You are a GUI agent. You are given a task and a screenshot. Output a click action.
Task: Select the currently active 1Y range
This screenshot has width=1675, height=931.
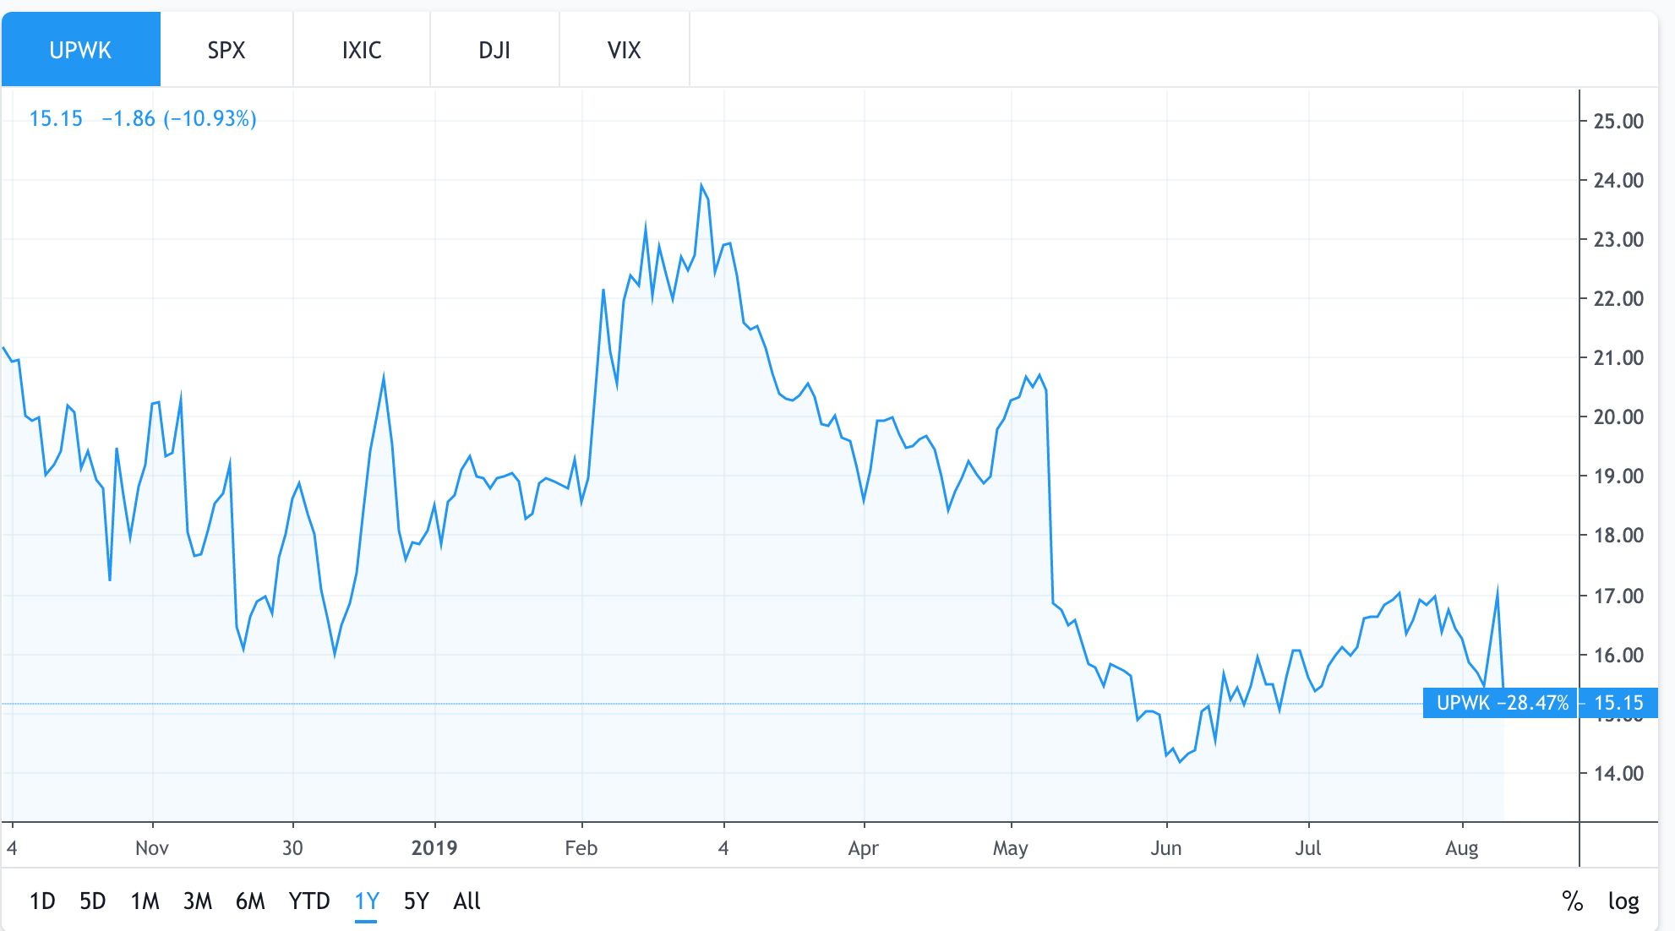(365, 901)
